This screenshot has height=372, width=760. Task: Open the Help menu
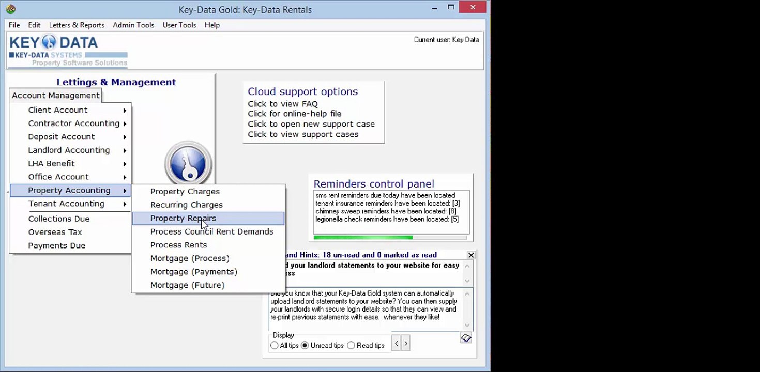pyautogui.click(x=212, y=25)
